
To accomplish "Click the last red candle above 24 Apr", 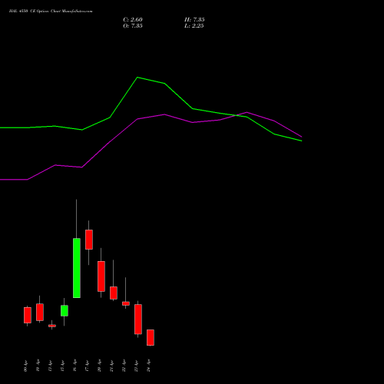I will 151,337.
